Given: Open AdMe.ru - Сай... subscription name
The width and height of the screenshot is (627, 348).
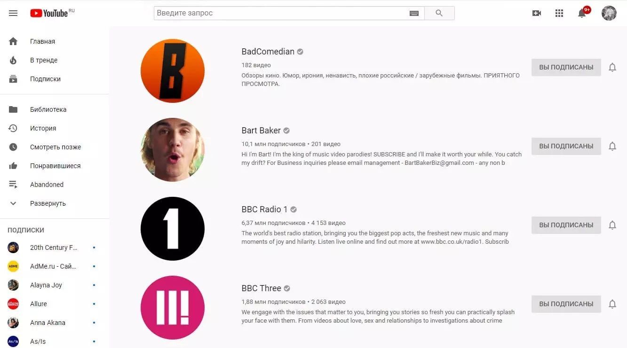Looking at the screenshot, I should pos(53,266).
